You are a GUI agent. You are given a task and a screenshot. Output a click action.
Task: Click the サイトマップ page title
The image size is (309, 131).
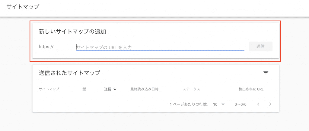[x=23, y=7]
